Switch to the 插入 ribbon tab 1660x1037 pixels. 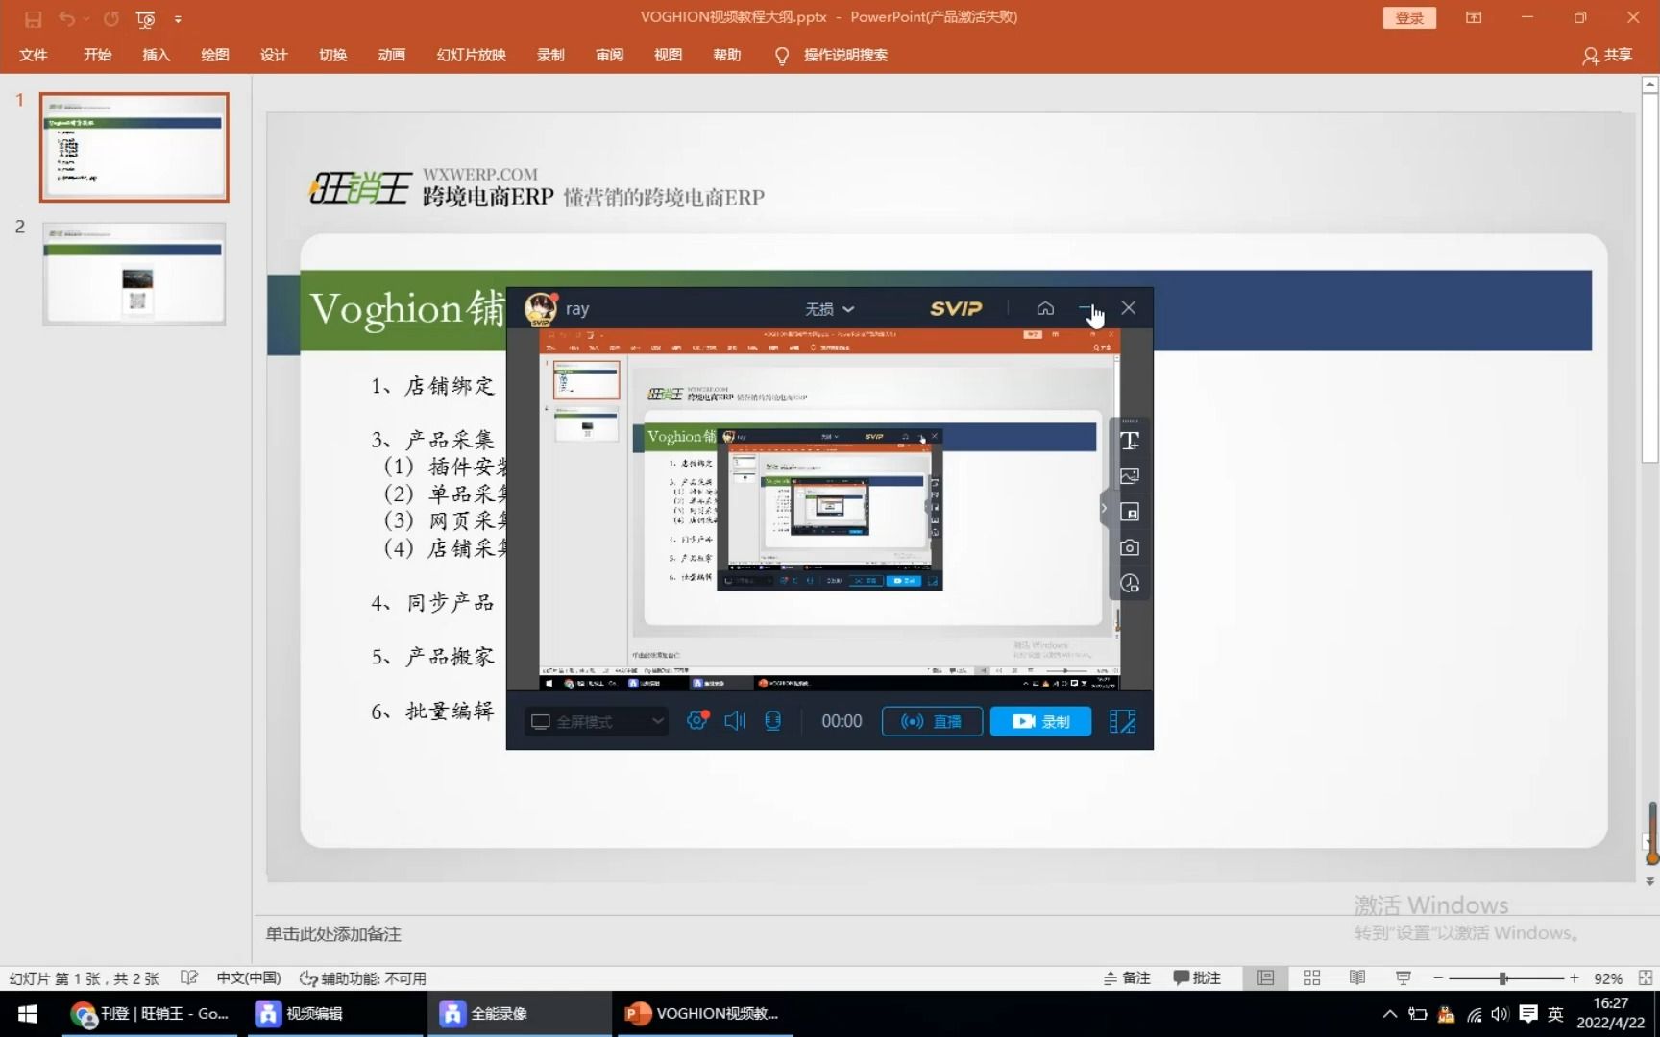coord(156,55)
